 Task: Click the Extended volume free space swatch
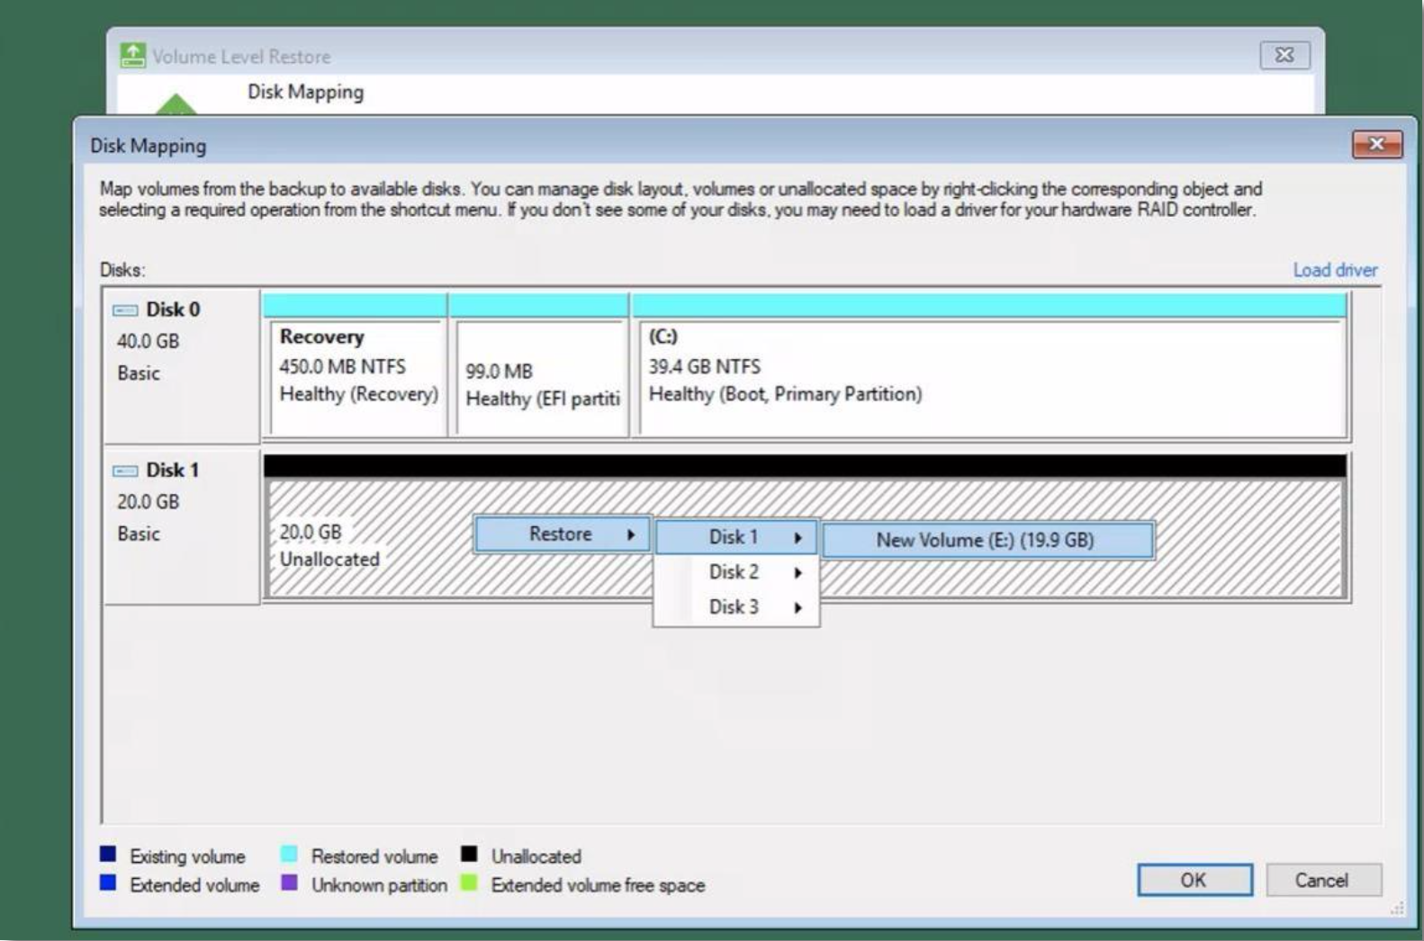pos(469,883)
